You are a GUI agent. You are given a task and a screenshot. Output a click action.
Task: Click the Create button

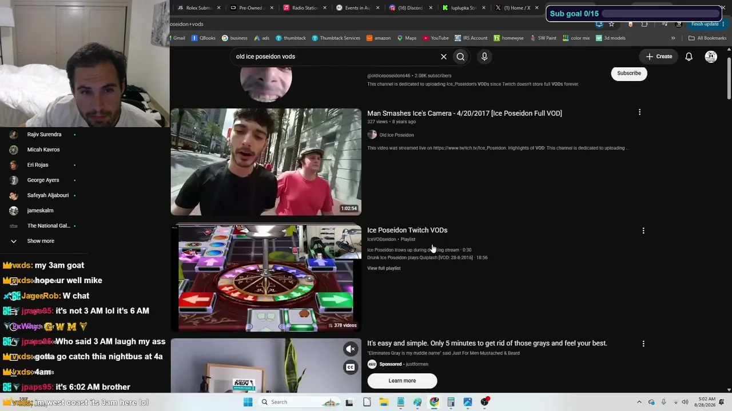(659, 57)
